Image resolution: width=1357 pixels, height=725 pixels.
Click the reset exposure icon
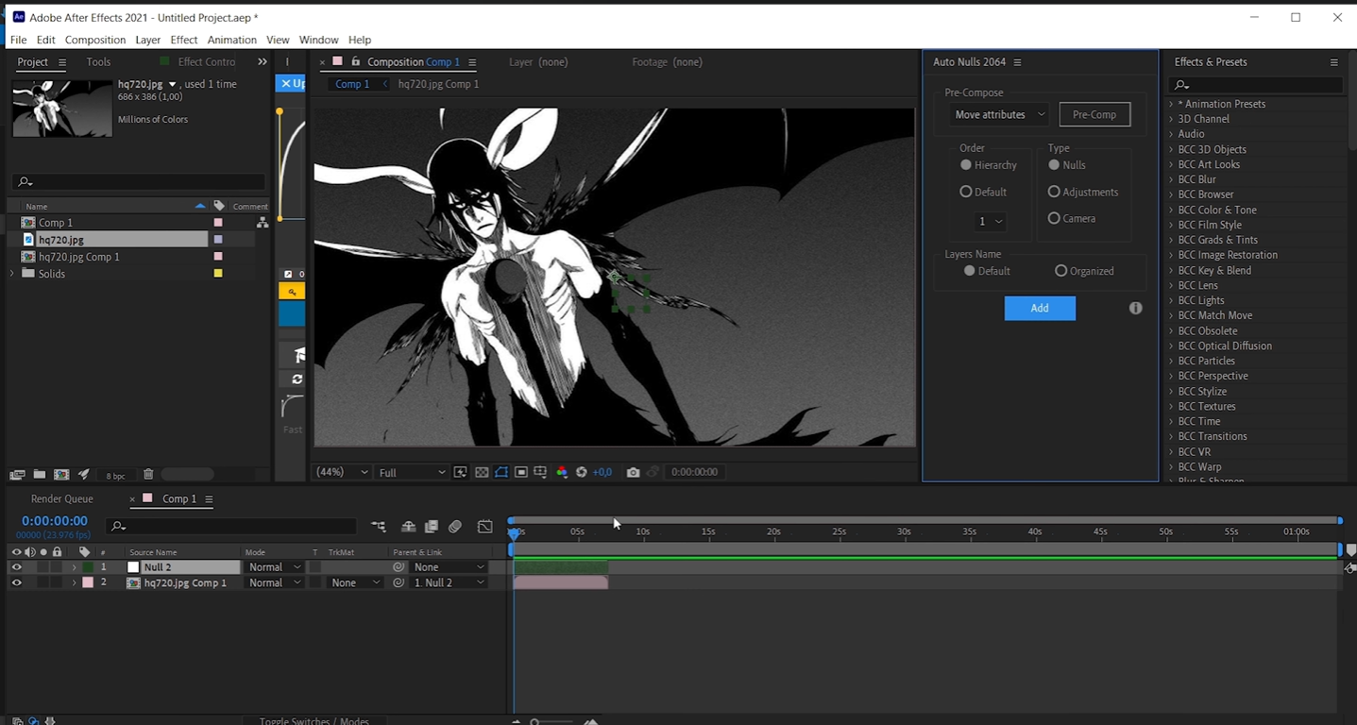[x=582, y=472]
